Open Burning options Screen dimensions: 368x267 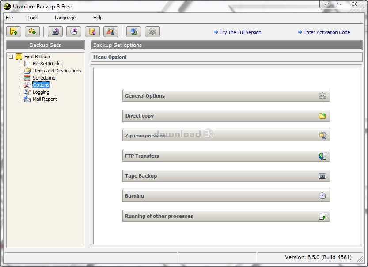coord(226,196)
